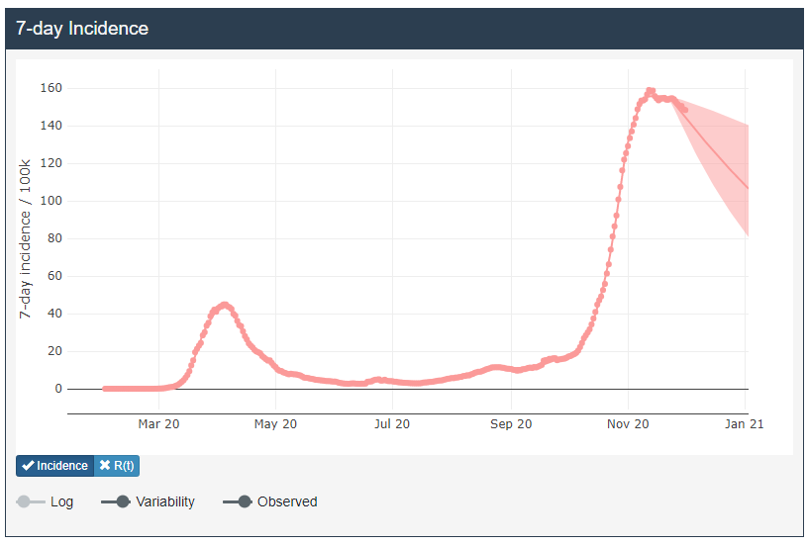The height and width of the screenshot is (545, 808).
Task: Click the checkmark icon on Incidence button
Action: 28,466
